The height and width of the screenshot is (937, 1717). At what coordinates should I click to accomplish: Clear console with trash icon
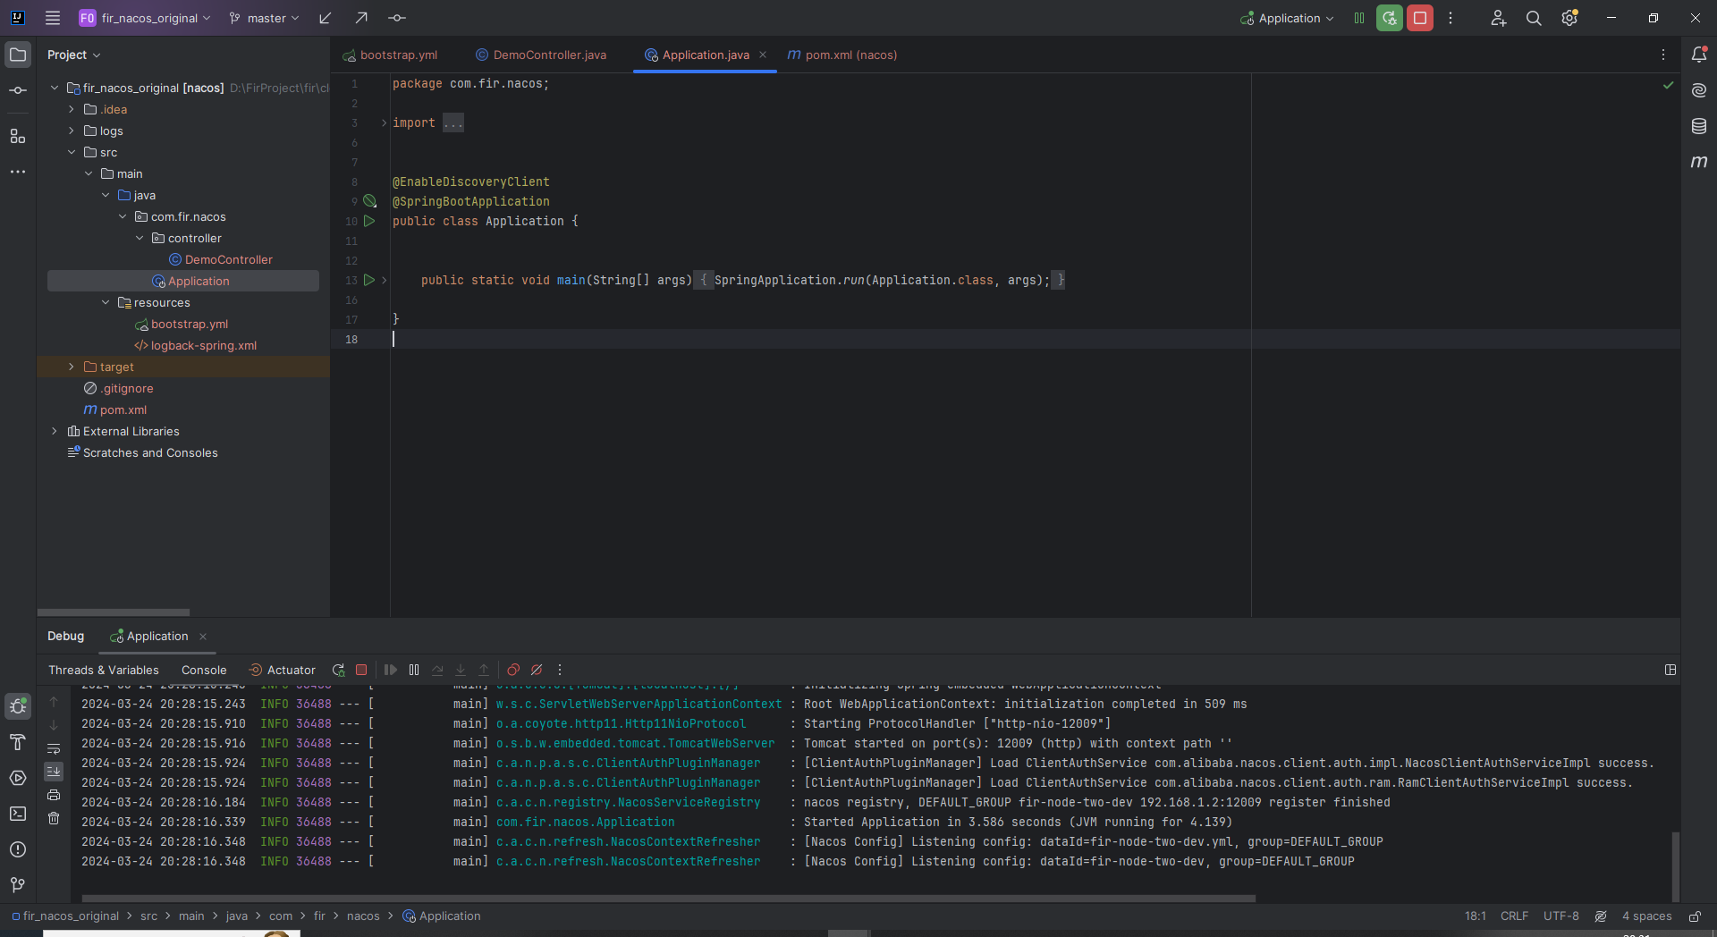coord(54,818)
